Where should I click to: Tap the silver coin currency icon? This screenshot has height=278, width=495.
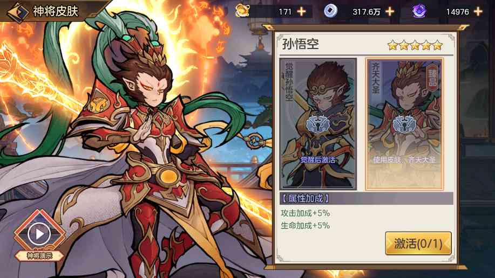[330, 11]
